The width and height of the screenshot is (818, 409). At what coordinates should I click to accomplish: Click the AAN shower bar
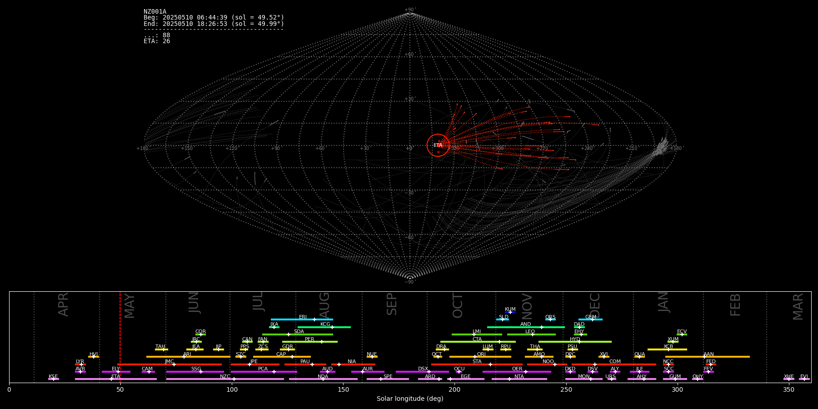pyautogui.click(x=708, y=357)
